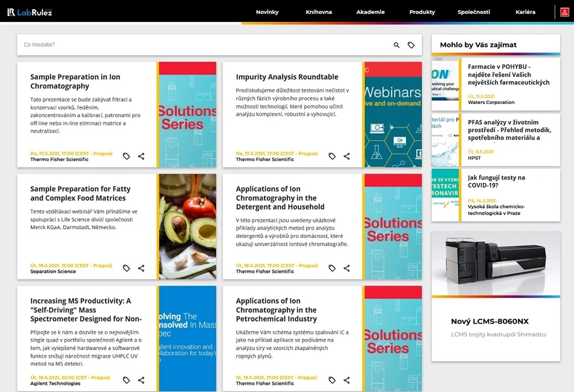Click the tag filter icon in search bar

click(x=411, y=45)
